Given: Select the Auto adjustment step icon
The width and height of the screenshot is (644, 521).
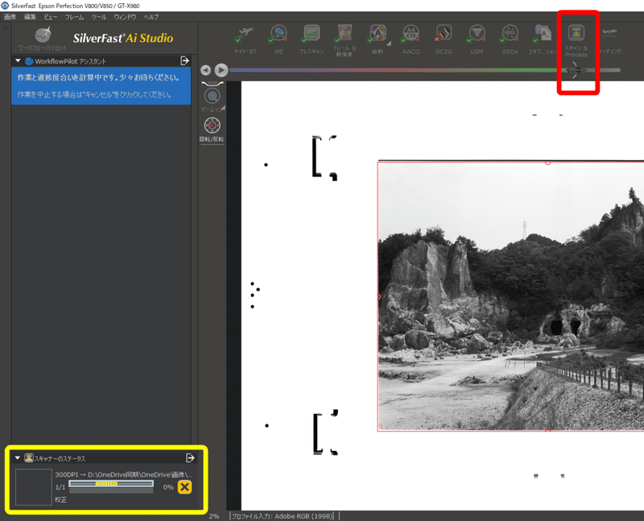Looking at the screenshot, I should click(x=377, y=34).
